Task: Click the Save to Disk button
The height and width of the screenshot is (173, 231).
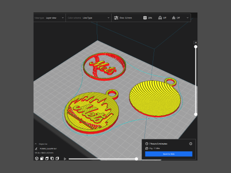Action: 169,154
